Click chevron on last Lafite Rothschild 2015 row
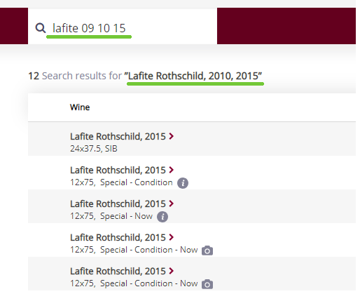The image size is (360, 301). (x=172, y=271)
